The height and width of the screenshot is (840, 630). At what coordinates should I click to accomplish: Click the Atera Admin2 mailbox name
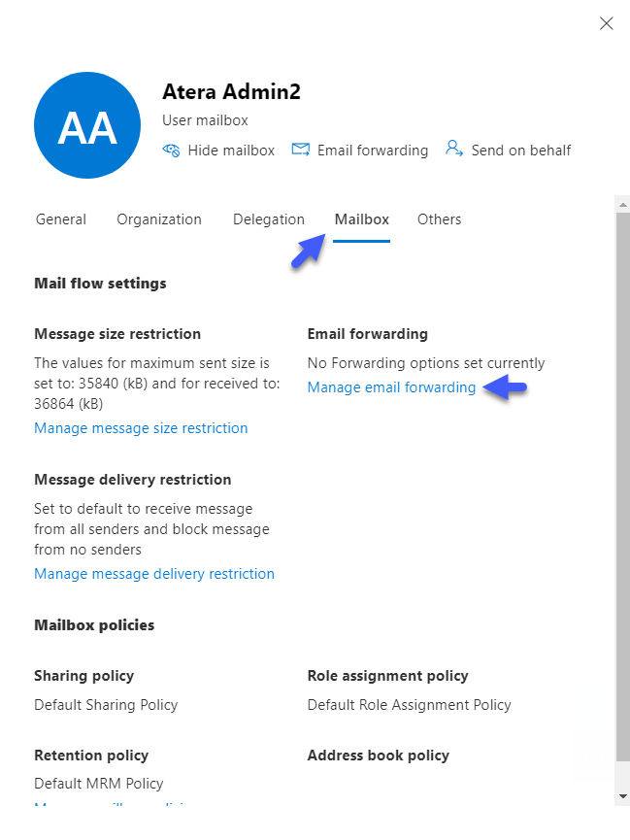(x=231, y=91)
